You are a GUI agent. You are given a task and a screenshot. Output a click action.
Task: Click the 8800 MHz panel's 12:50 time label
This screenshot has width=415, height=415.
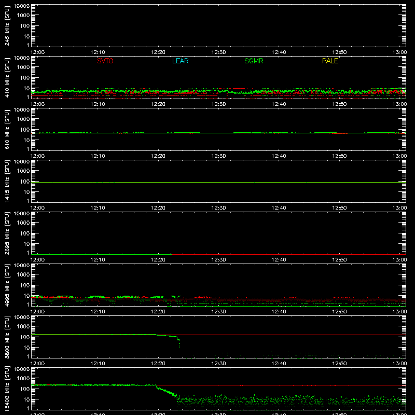[x=339, y=364]
